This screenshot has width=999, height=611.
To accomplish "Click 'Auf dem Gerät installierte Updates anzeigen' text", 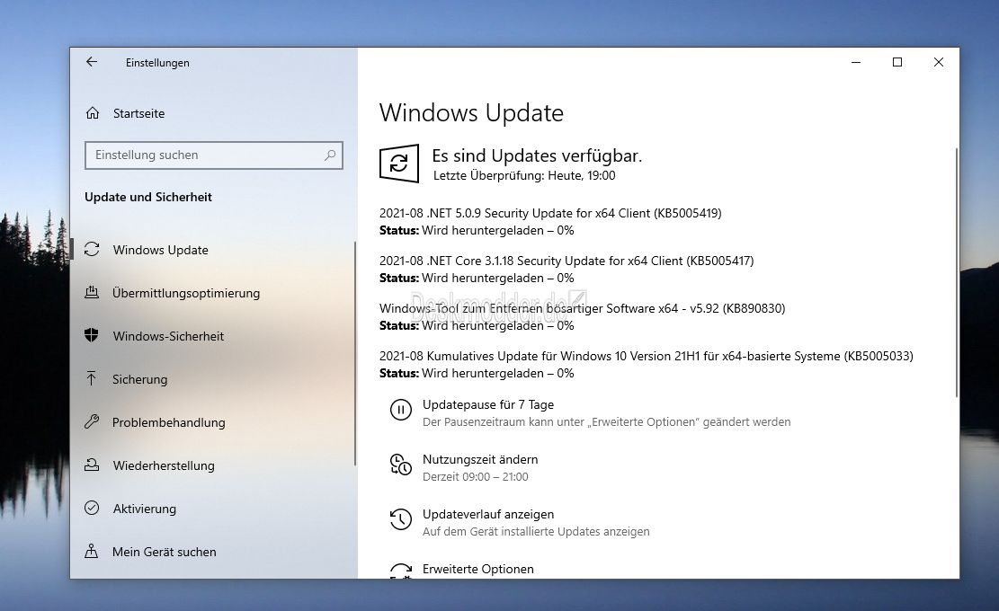I will (x=536, y=531).
